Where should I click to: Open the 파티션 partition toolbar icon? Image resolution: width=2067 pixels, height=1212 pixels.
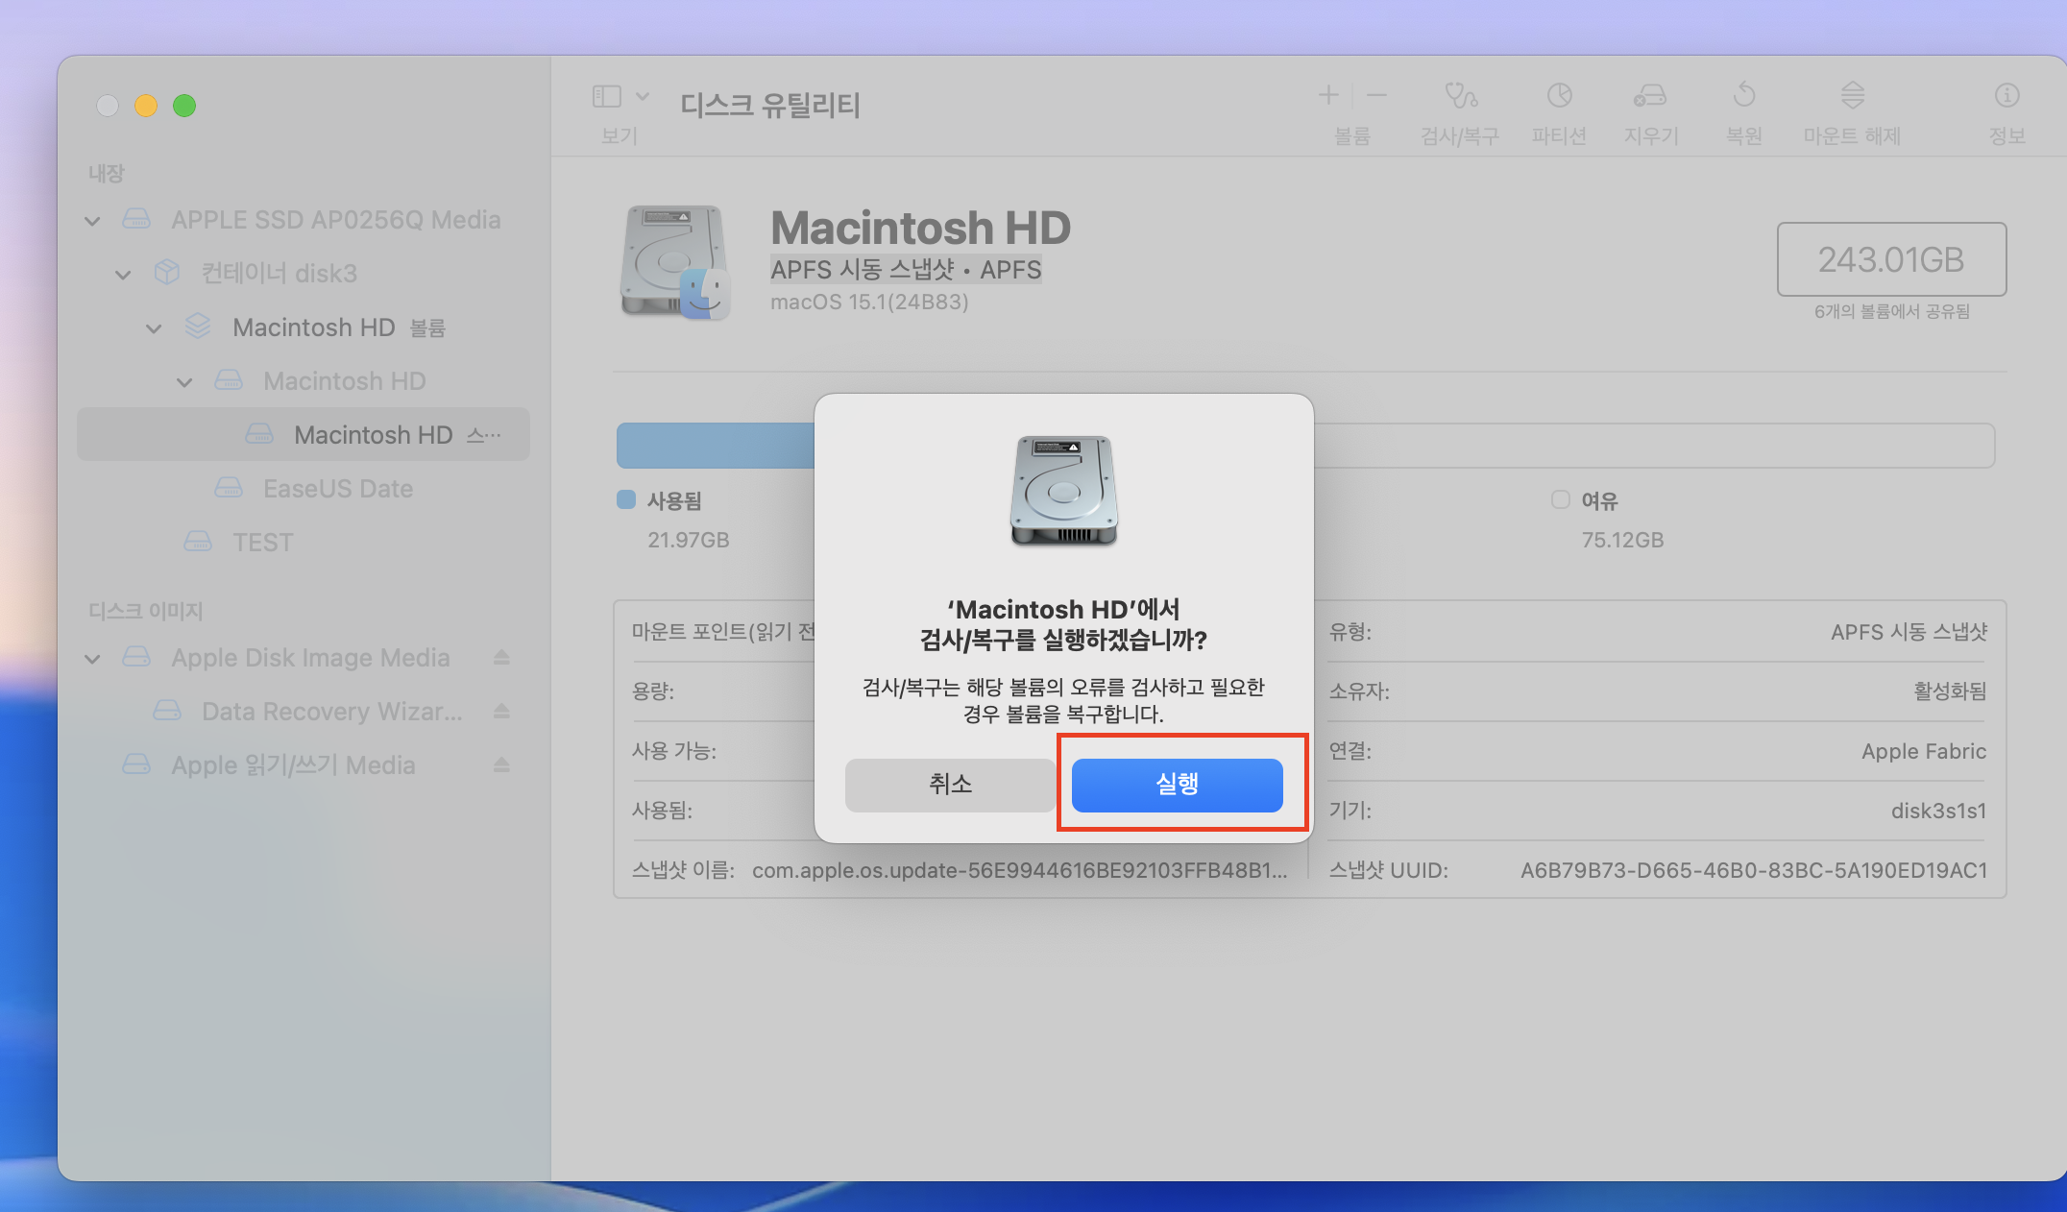1559,95
